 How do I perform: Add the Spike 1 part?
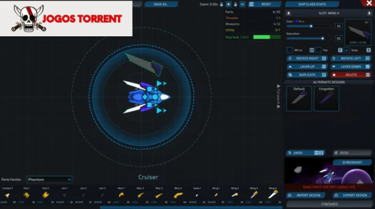pos(197,195)
